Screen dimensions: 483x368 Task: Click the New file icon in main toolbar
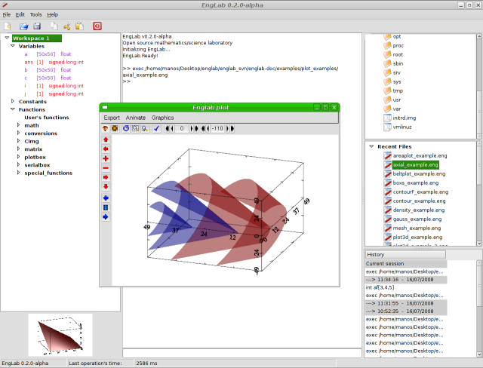point(8,26)
